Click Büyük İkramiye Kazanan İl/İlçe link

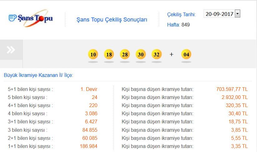38,75
